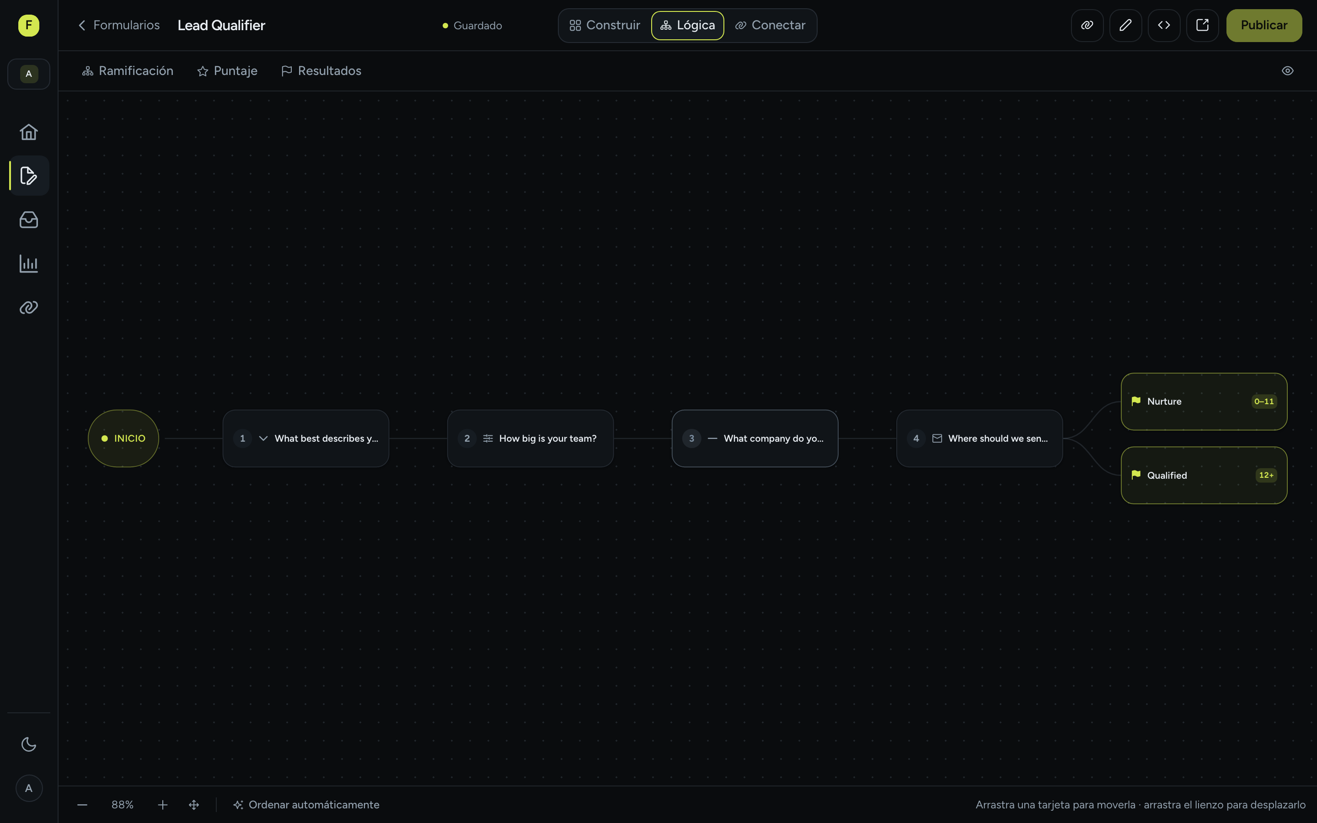Open the Puntaje sub-tab

point(227,71)
